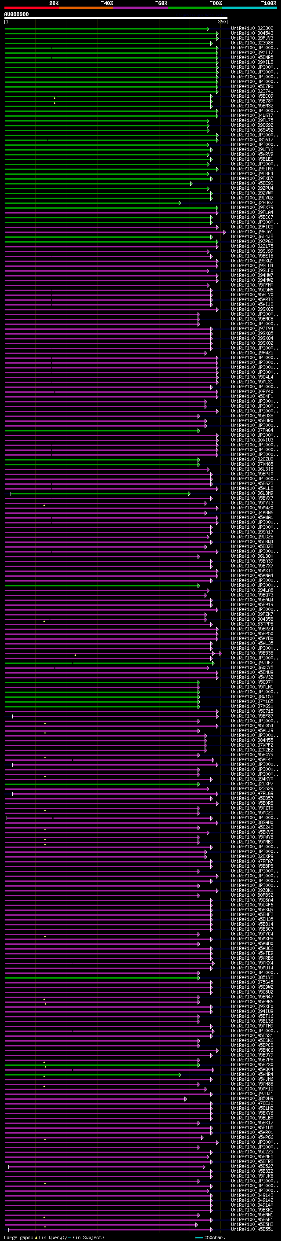Choose the UniRef100_A5BCC7 entry

252,218
